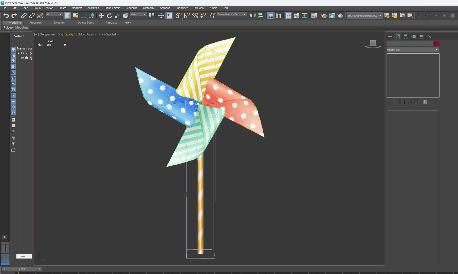Switch to the Create panel plus icon

tap(390, 37)
